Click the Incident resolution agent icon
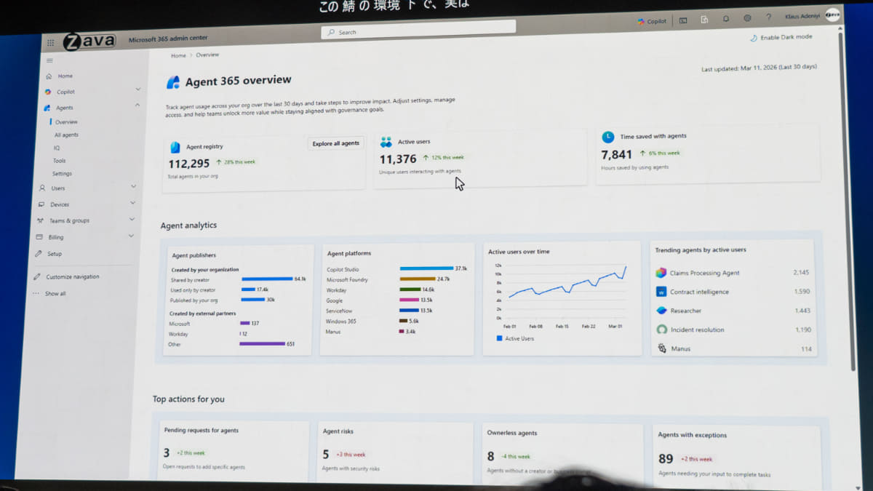873x491 pixels. (661, 330)
